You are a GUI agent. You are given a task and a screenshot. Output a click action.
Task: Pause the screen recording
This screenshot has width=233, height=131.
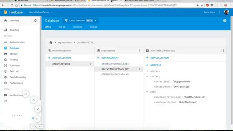point(37,119)
